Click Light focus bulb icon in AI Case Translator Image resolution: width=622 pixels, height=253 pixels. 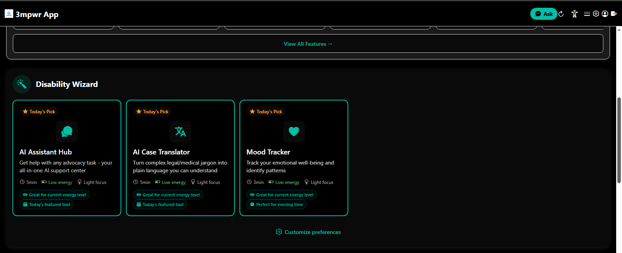tap(193, 182)
